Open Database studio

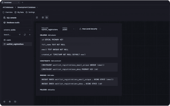[17, 23]
